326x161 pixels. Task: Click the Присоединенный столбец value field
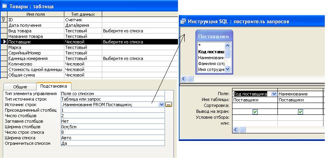(x=113, y=110)
